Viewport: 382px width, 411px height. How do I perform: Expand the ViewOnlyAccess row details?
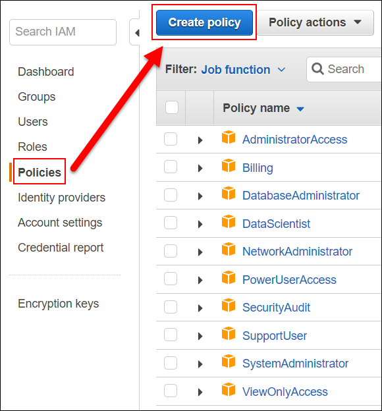point(200,392)
